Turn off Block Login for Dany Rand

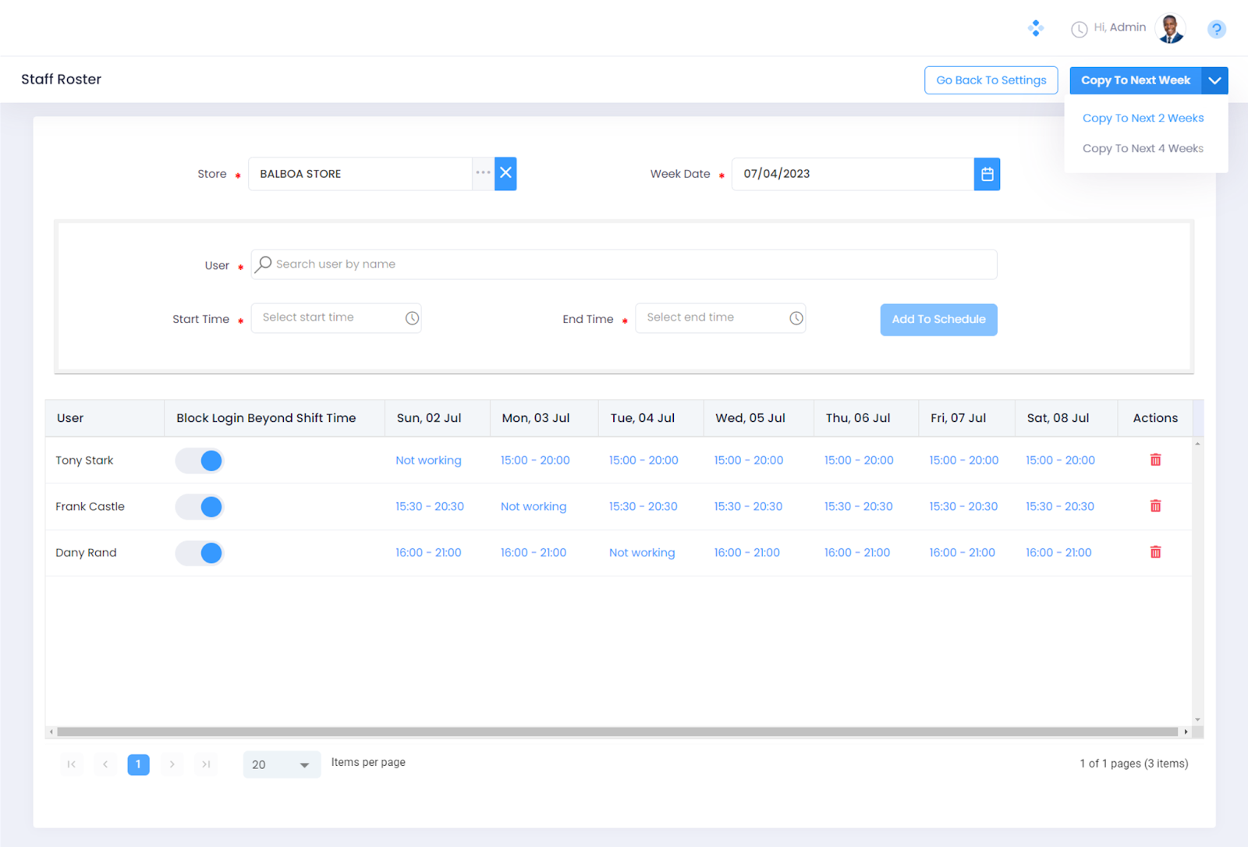200,553
